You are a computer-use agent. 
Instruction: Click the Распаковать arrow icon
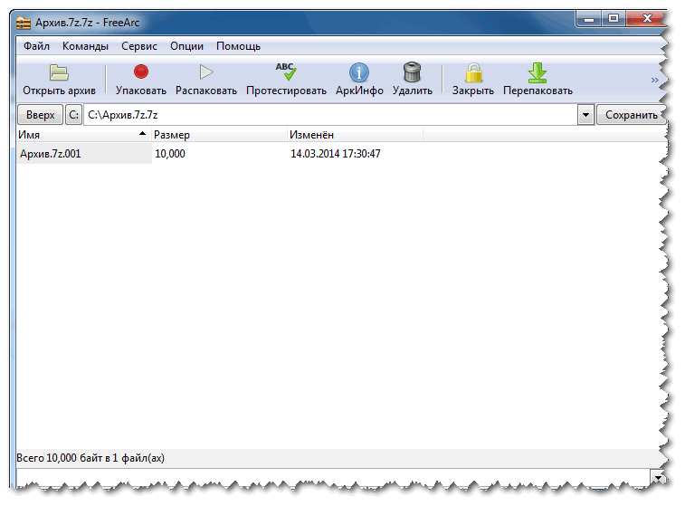coord(205,72)
